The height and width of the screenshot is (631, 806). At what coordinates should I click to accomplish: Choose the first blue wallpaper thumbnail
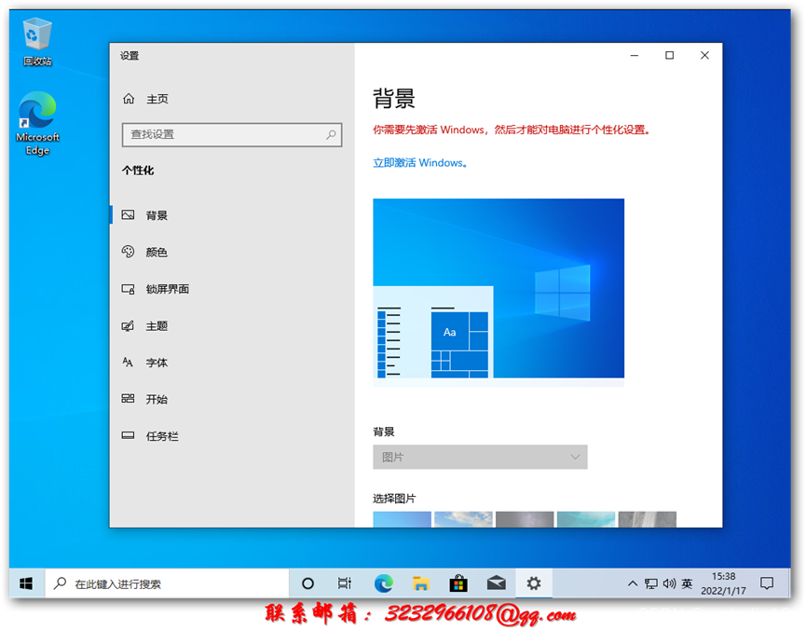(402, 519)
